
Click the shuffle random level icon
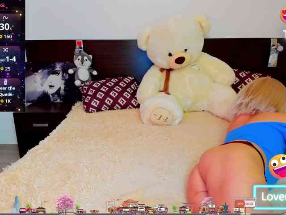coord(5,50)
